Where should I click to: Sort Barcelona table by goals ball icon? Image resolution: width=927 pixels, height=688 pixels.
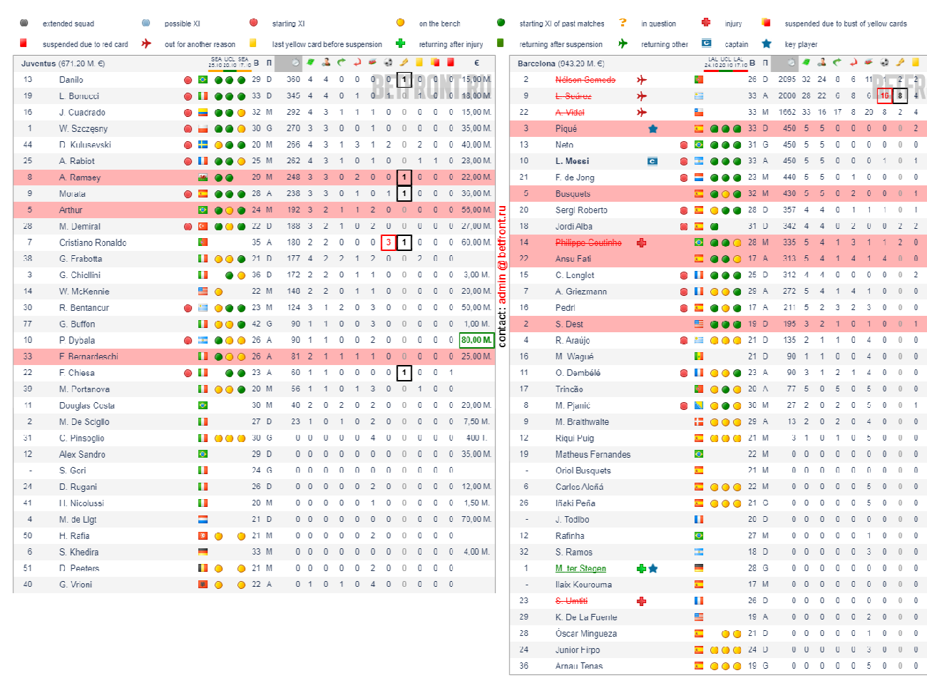(x=884, y=63)
